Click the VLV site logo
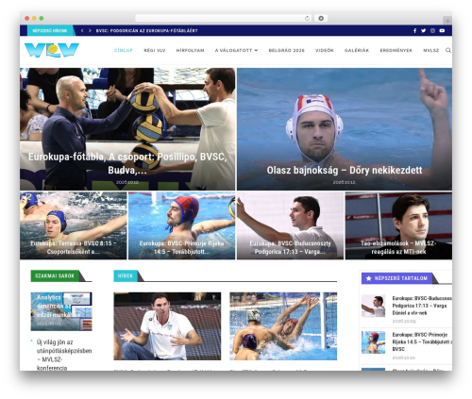Screen dimensions: 472x399 52,50
